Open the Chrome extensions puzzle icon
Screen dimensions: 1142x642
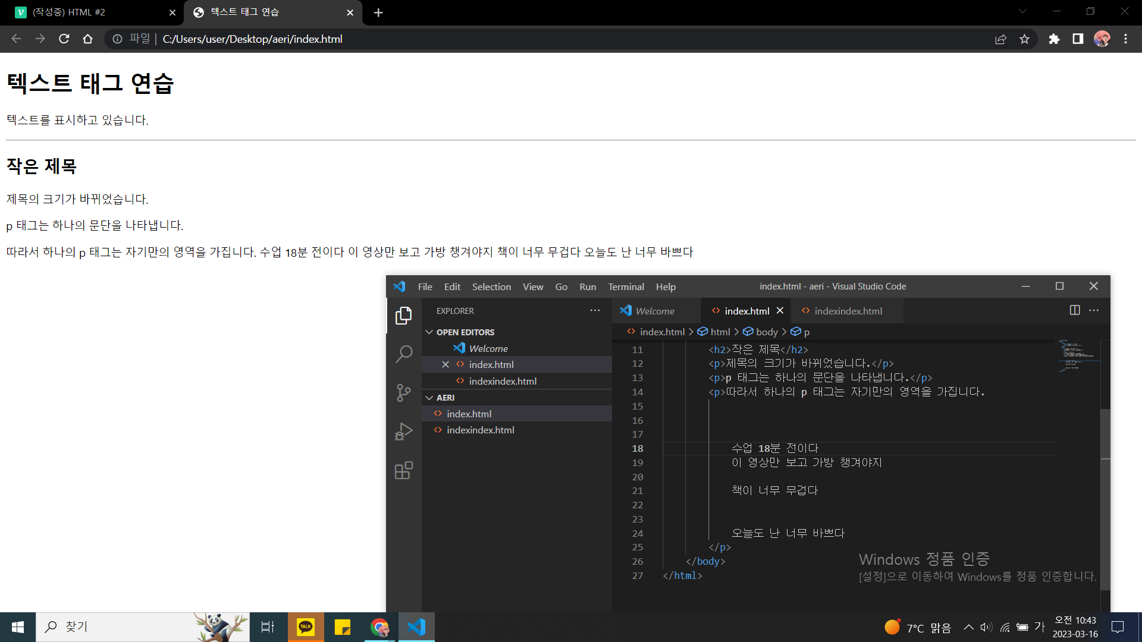click(x=1054, y=39)
